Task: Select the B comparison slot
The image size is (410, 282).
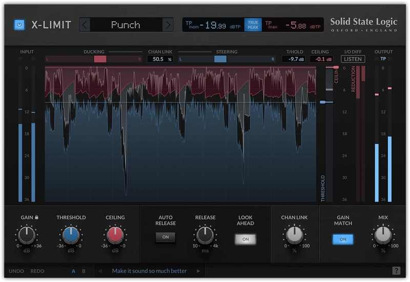Action: click(x=84, y=271)
